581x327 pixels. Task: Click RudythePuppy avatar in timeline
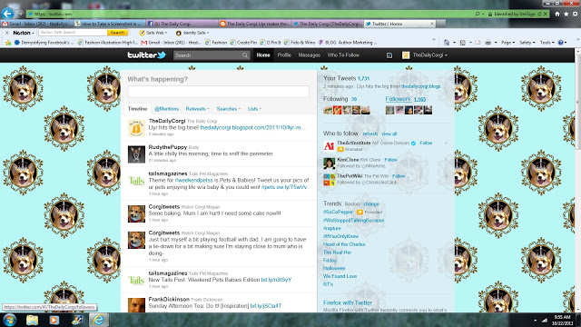pos(136,154)
